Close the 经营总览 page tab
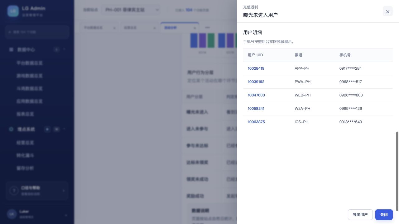The image size is (399, 224). [x=154, y=28]
